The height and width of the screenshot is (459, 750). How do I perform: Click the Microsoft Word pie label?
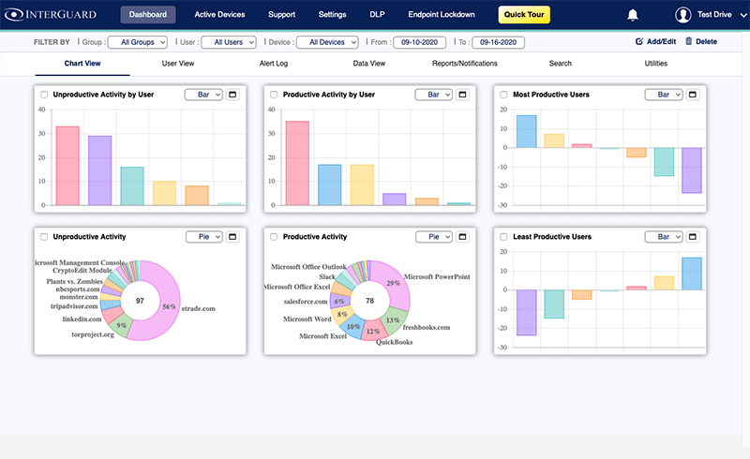307,318
